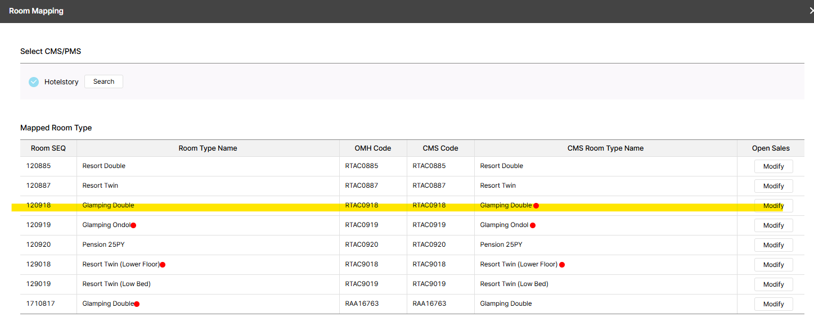Click the Room SEQ column header
The width and height of the screenshot is (814, 317).
tap(48, 148)
